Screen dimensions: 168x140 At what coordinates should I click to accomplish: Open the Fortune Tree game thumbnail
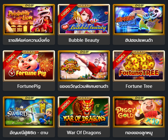139,66
